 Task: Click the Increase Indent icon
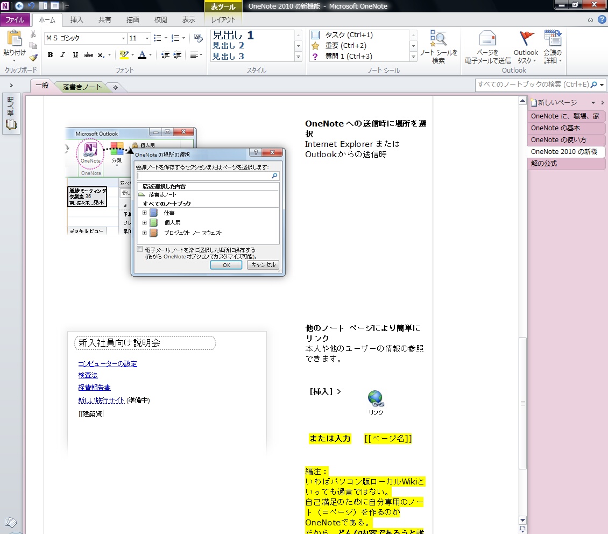(x=177, y=55)
